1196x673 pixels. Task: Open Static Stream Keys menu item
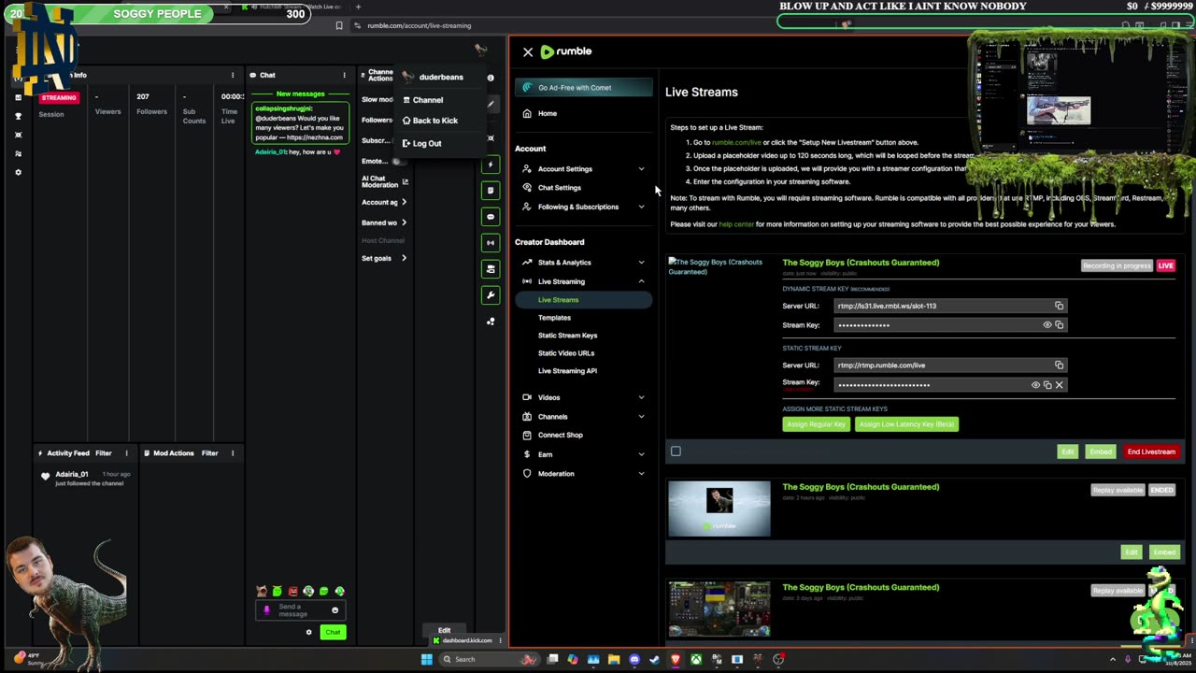click(567, 336)
